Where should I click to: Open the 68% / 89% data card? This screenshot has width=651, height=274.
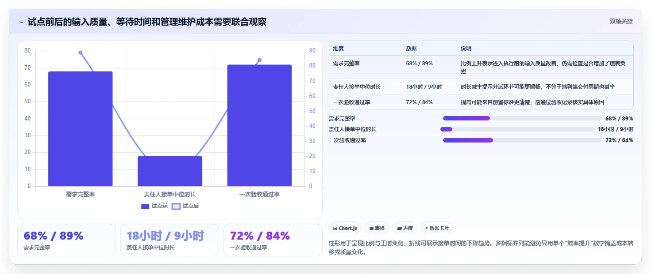pos(66,240)
